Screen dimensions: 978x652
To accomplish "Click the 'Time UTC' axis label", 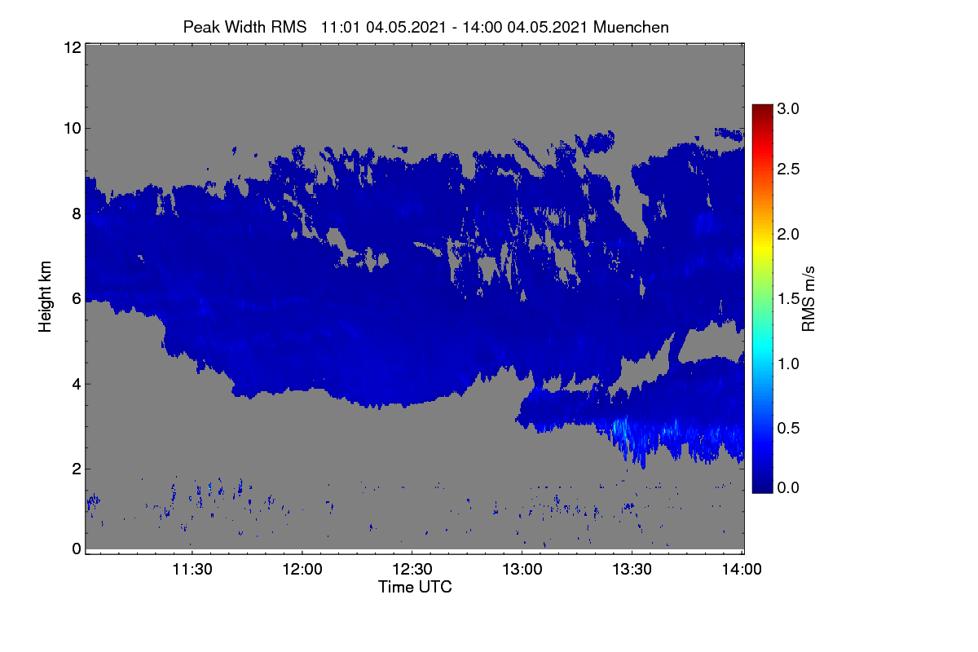I will (415, 587).
